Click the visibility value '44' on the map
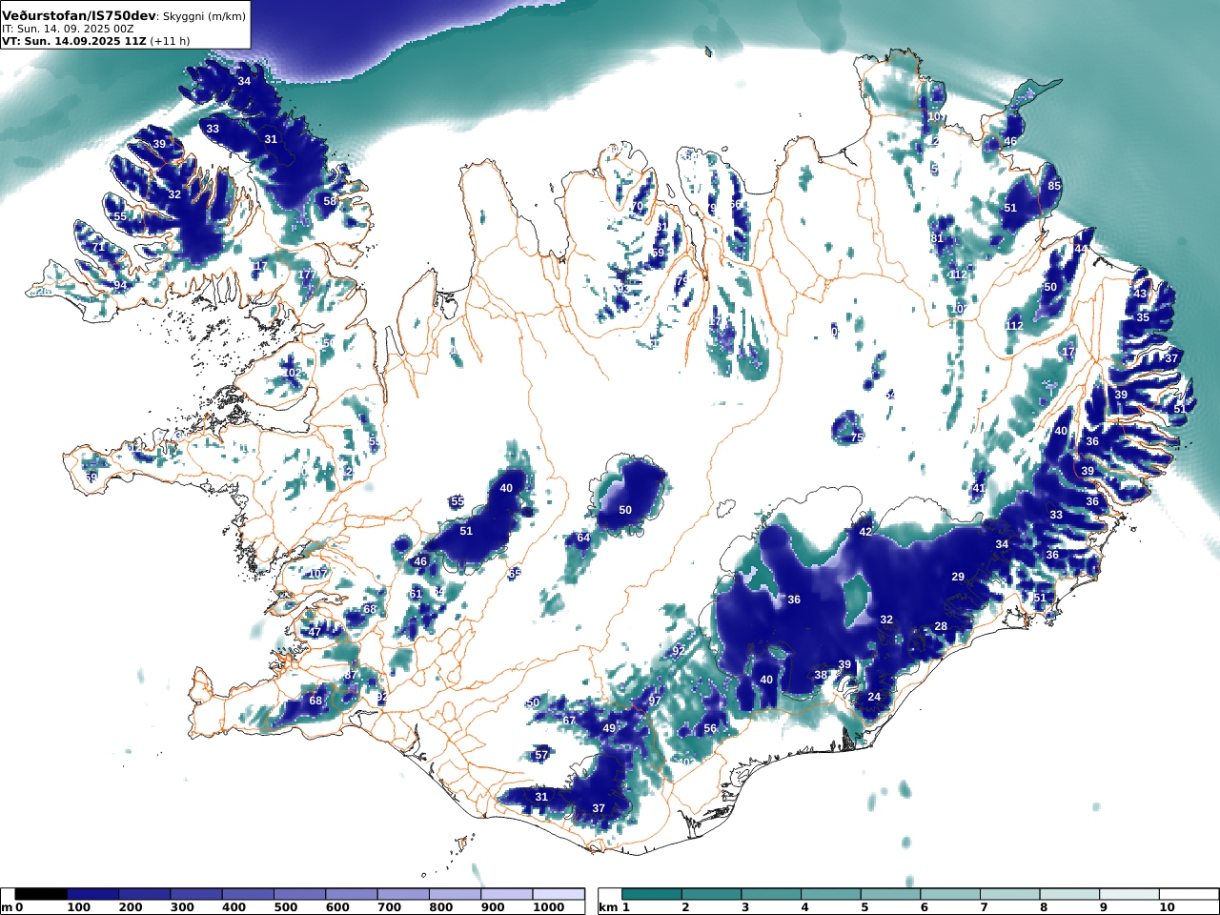The image size is (1220, 915). pos(1081,249)
